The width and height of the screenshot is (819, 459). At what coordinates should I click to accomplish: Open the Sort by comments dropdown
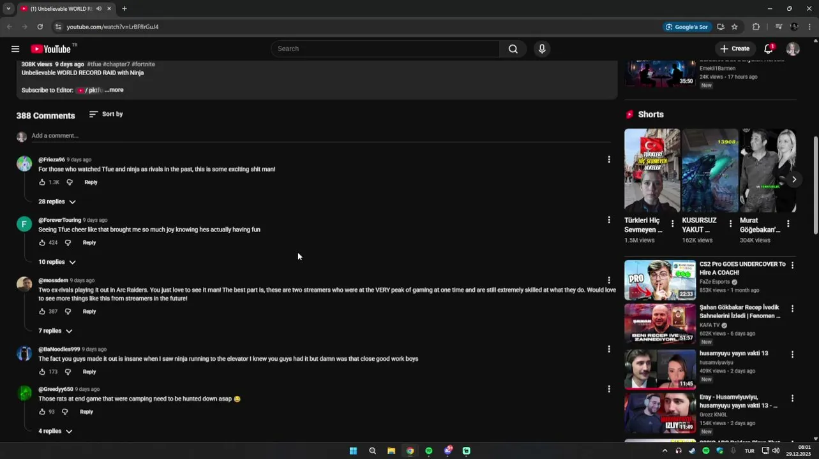[106, 114]
